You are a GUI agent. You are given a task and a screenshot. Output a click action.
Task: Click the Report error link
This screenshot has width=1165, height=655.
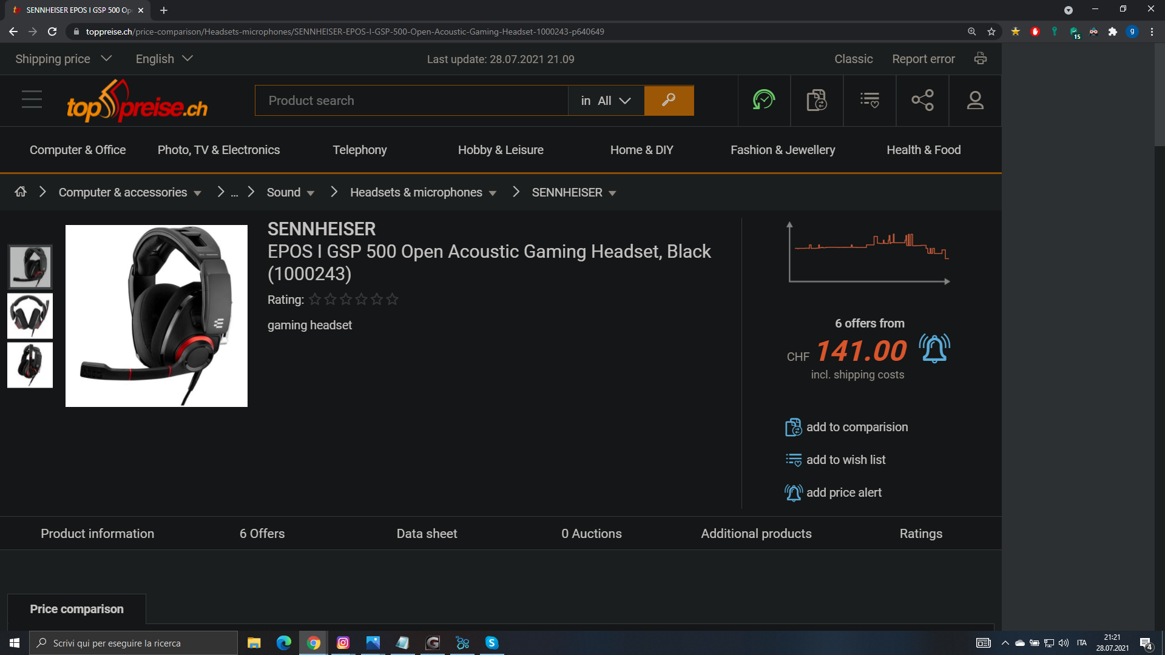(x=924, y=59)
